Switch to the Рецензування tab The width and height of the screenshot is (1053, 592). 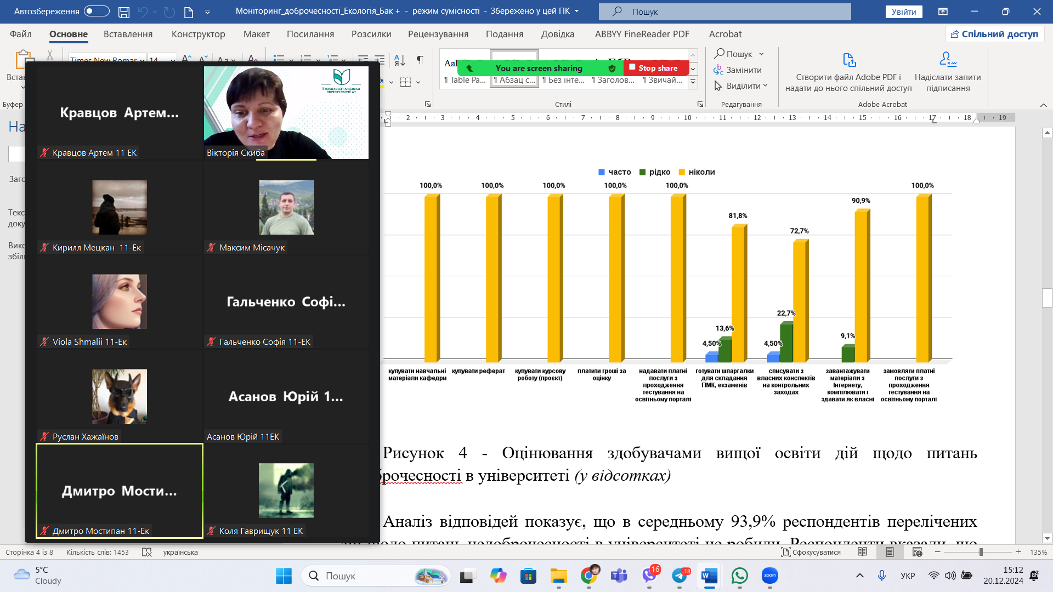tap(438, 34)
